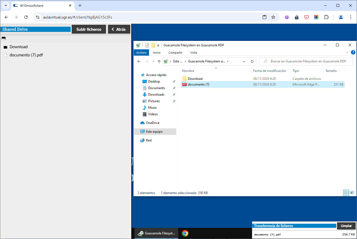Viewport: 357px width, 239px height.
Task: Bookmark this page with the star icon
Action: (273, 17)
